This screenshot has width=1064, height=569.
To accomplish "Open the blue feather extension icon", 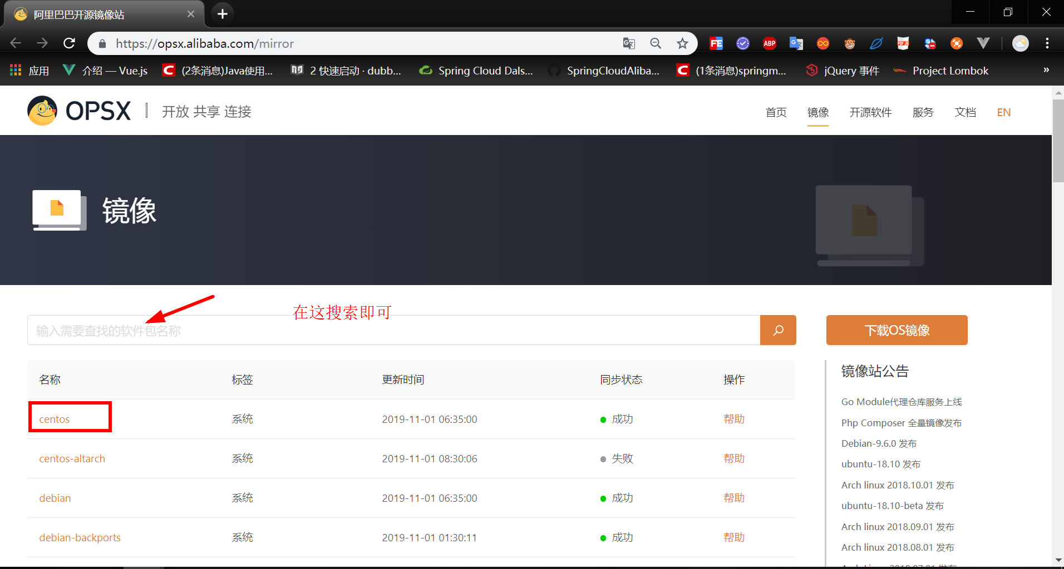I will coord(876,43).
